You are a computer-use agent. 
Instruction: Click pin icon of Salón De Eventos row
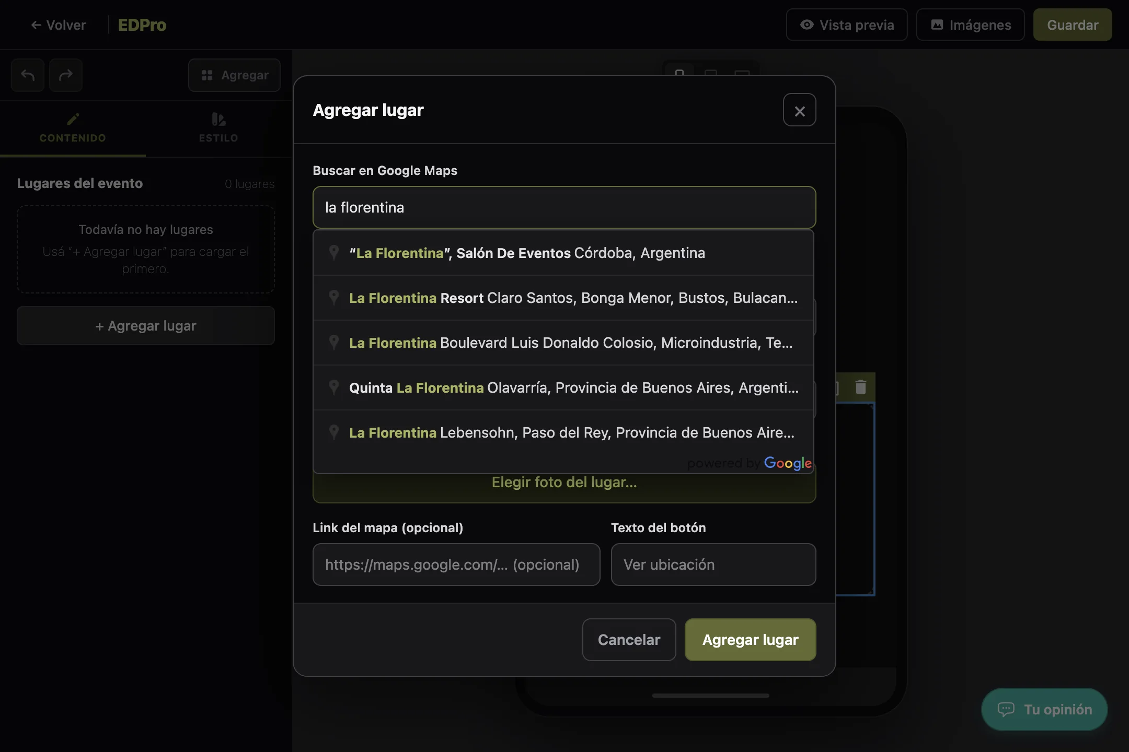[x=333, y=253]
